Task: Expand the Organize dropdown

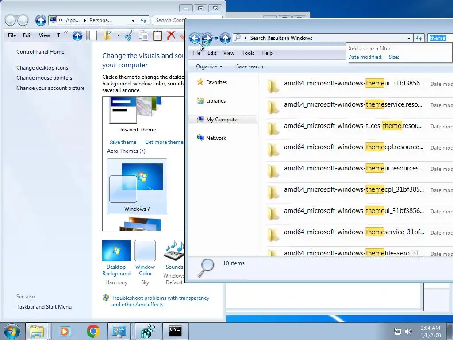Action: 209,66
